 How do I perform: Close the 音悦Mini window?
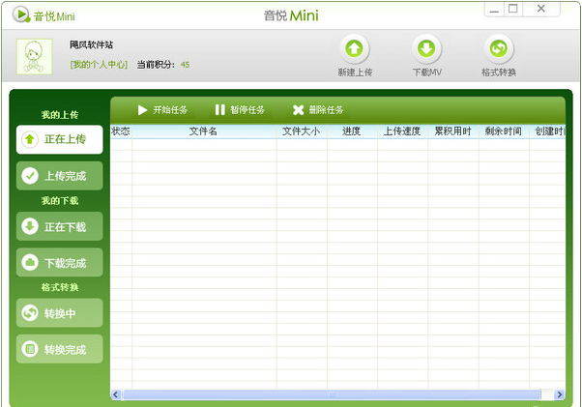[541, 9]
